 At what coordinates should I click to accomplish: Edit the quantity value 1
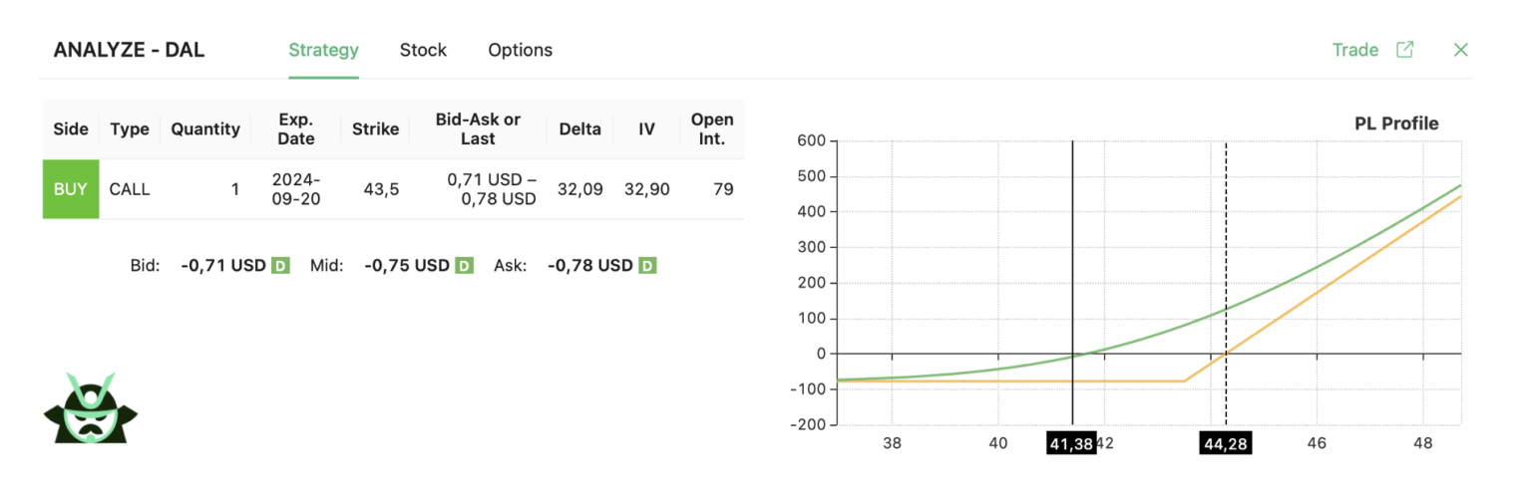234,189
